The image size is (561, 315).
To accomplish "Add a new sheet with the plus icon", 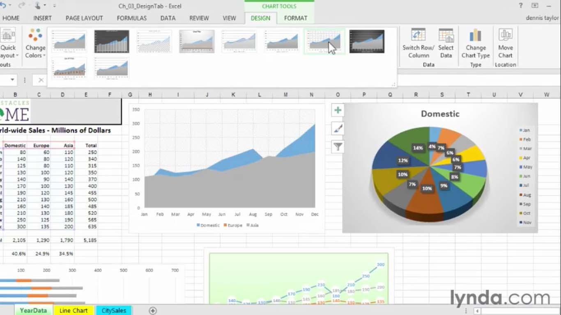I will pyautogui.click(x=153, y=310).
